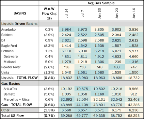Viewport: 144px width, 119px height.
Task: Select the Gas - TOTAL FLOW row label
Action: pyautogui.click(x=17, y=105)
